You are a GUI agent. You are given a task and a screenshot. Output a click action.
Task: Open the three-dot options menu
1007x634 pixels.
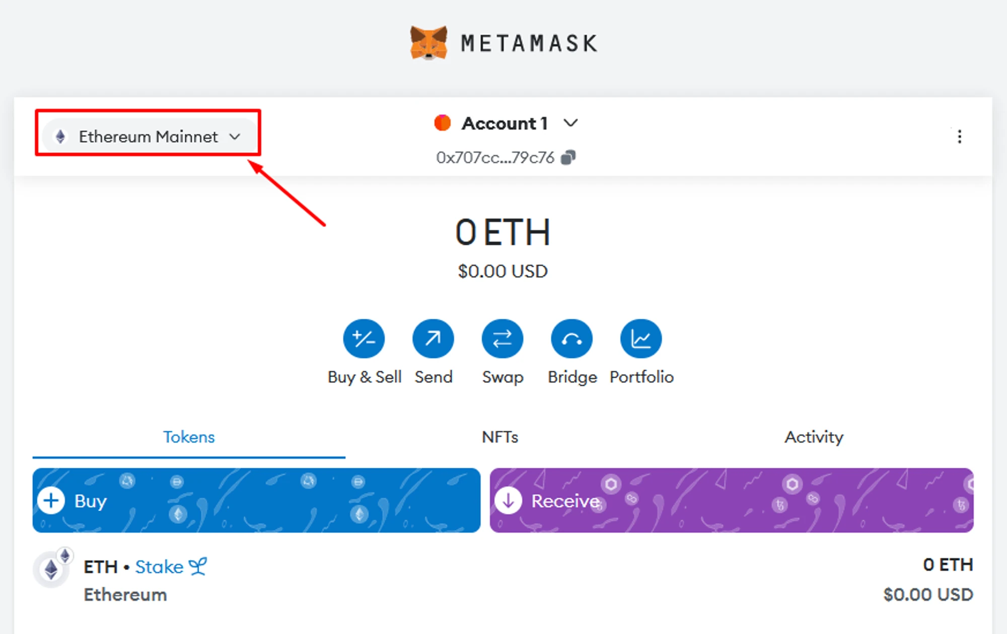[959, 136]
